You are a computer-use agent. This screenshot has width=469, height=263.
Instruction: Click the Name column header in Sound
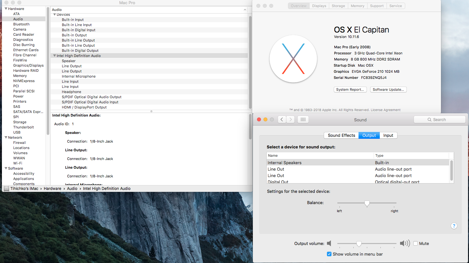320,155
